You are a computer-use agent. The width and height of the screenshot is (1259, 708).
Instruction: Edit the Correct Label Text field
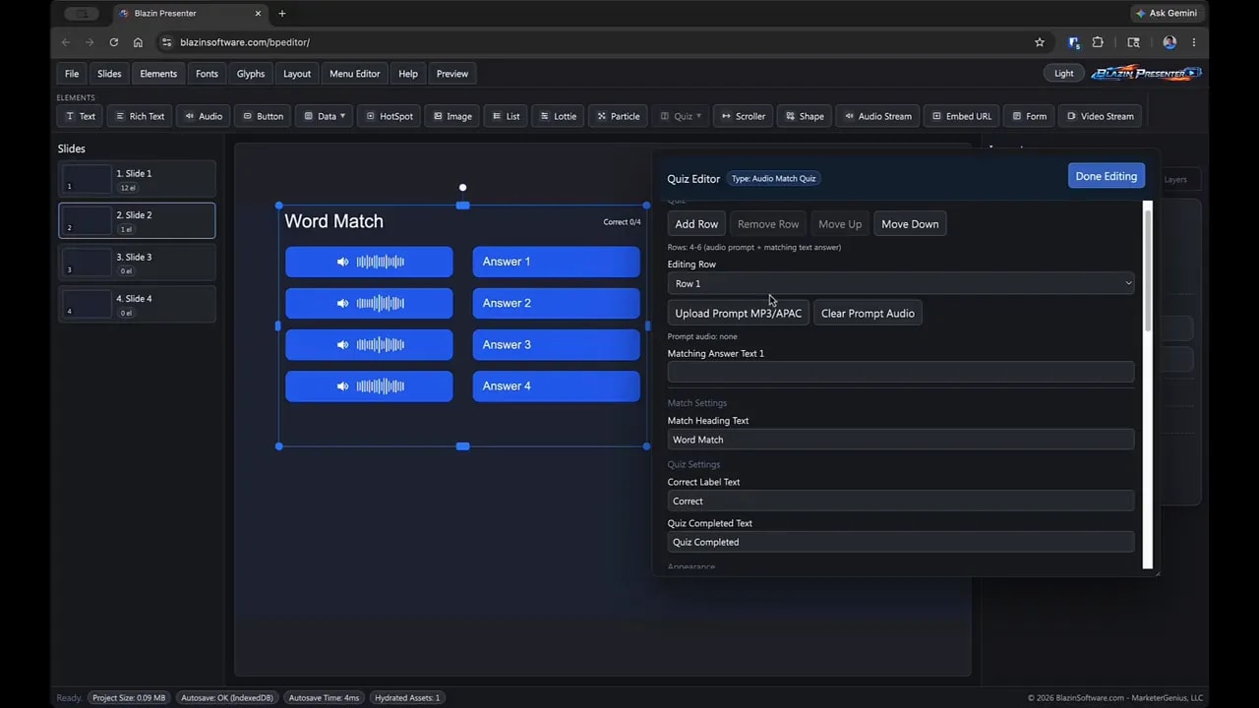click(901, 501)
